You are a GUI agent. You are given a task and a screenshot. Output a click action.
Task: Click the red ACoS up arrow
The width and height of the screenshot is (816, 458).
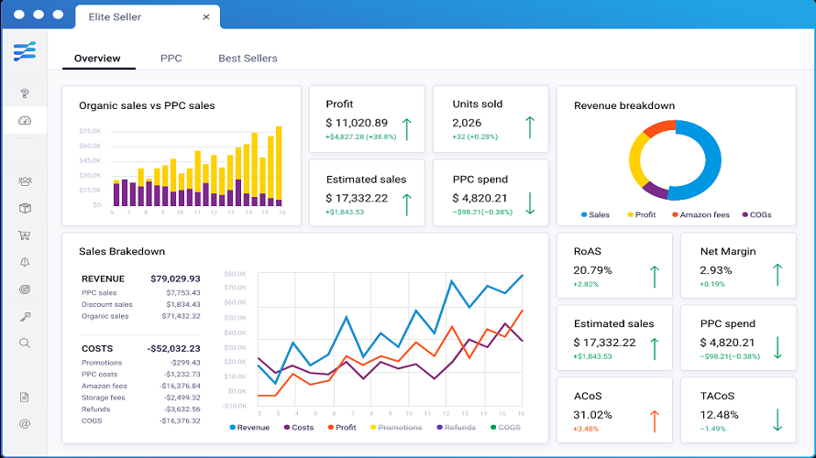click(x=654, y=421)
